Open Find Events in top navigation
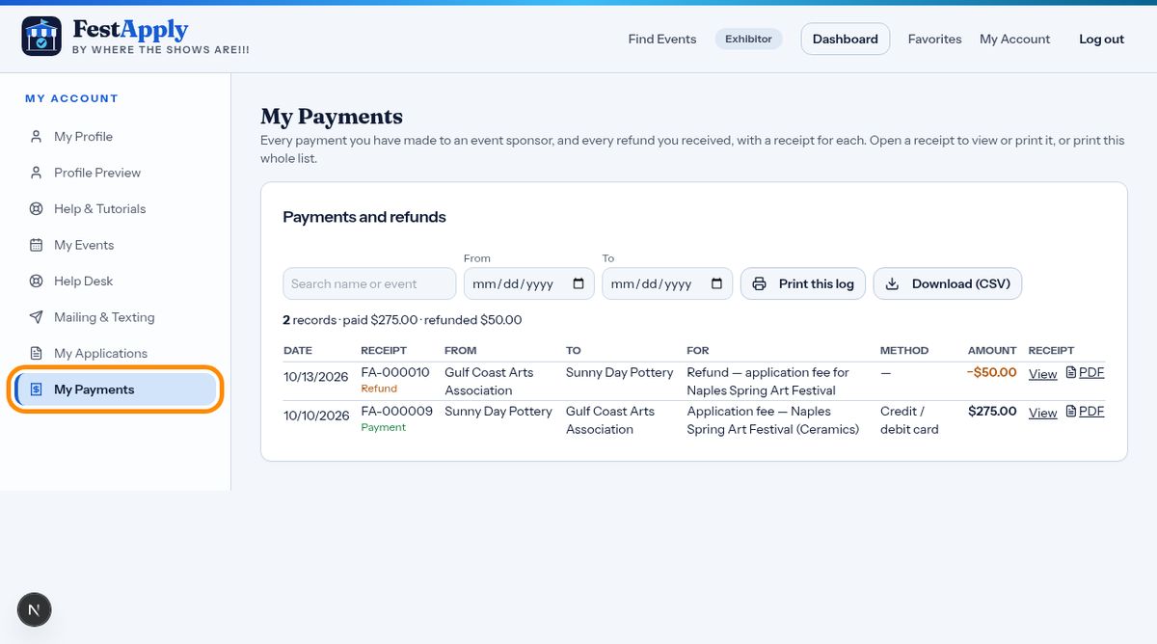Viewport: 1157px width, 644px height. [661, 40]
